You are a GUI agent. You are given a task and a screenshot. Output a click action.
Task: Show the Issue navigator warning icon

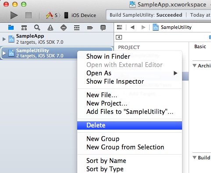(x=50, y=28)
